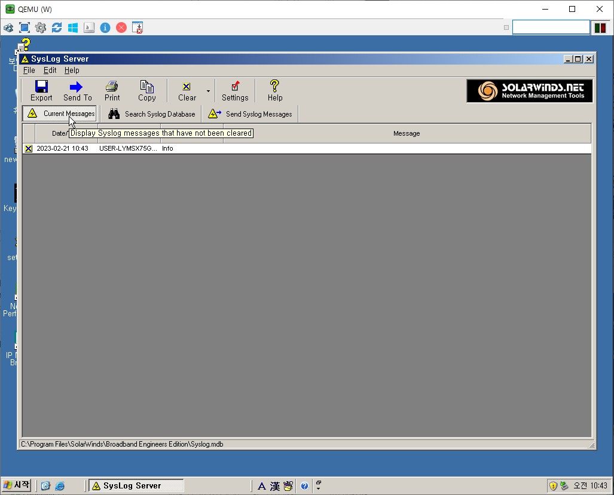Open the Clear button dropdown arrow
Viewport: 614px width, 495px height.
pyautogui.click(x=208, y=91)
